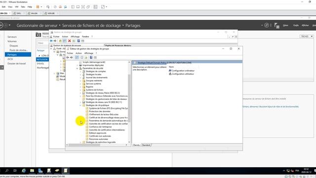Open the Gérer menu in Server Manager
The width and height of the screenshot is (316, 178).
pos(285,25)
